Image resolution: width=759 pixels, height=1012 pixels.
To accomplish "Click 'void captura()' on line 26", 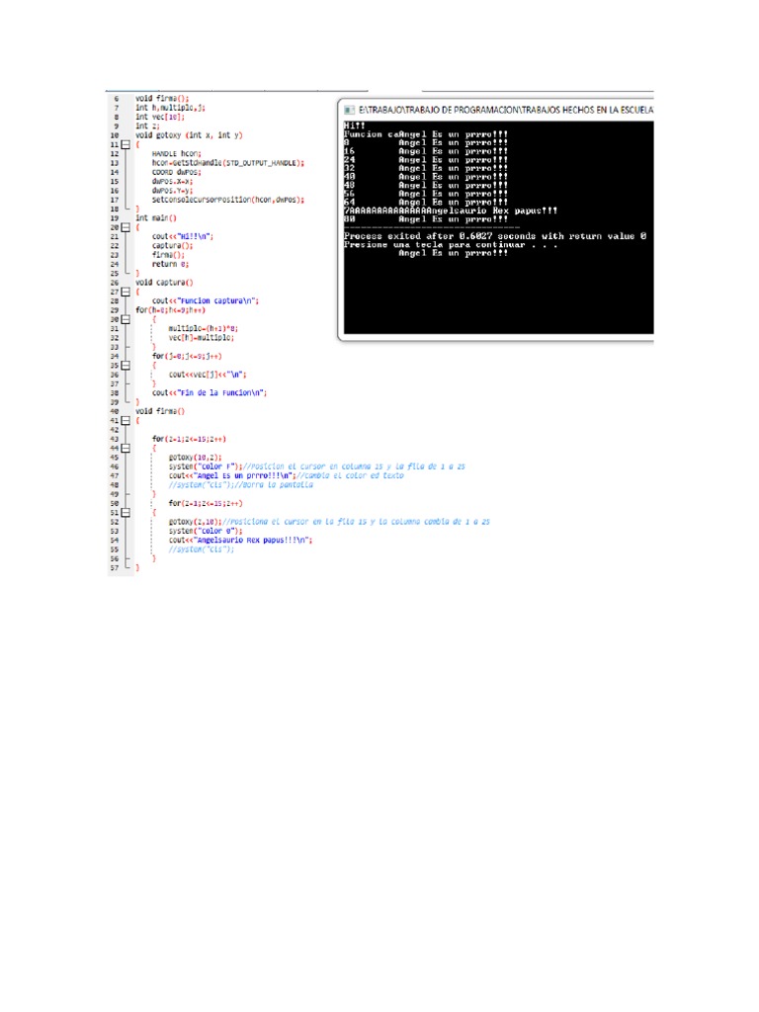I will pos(164,283).
